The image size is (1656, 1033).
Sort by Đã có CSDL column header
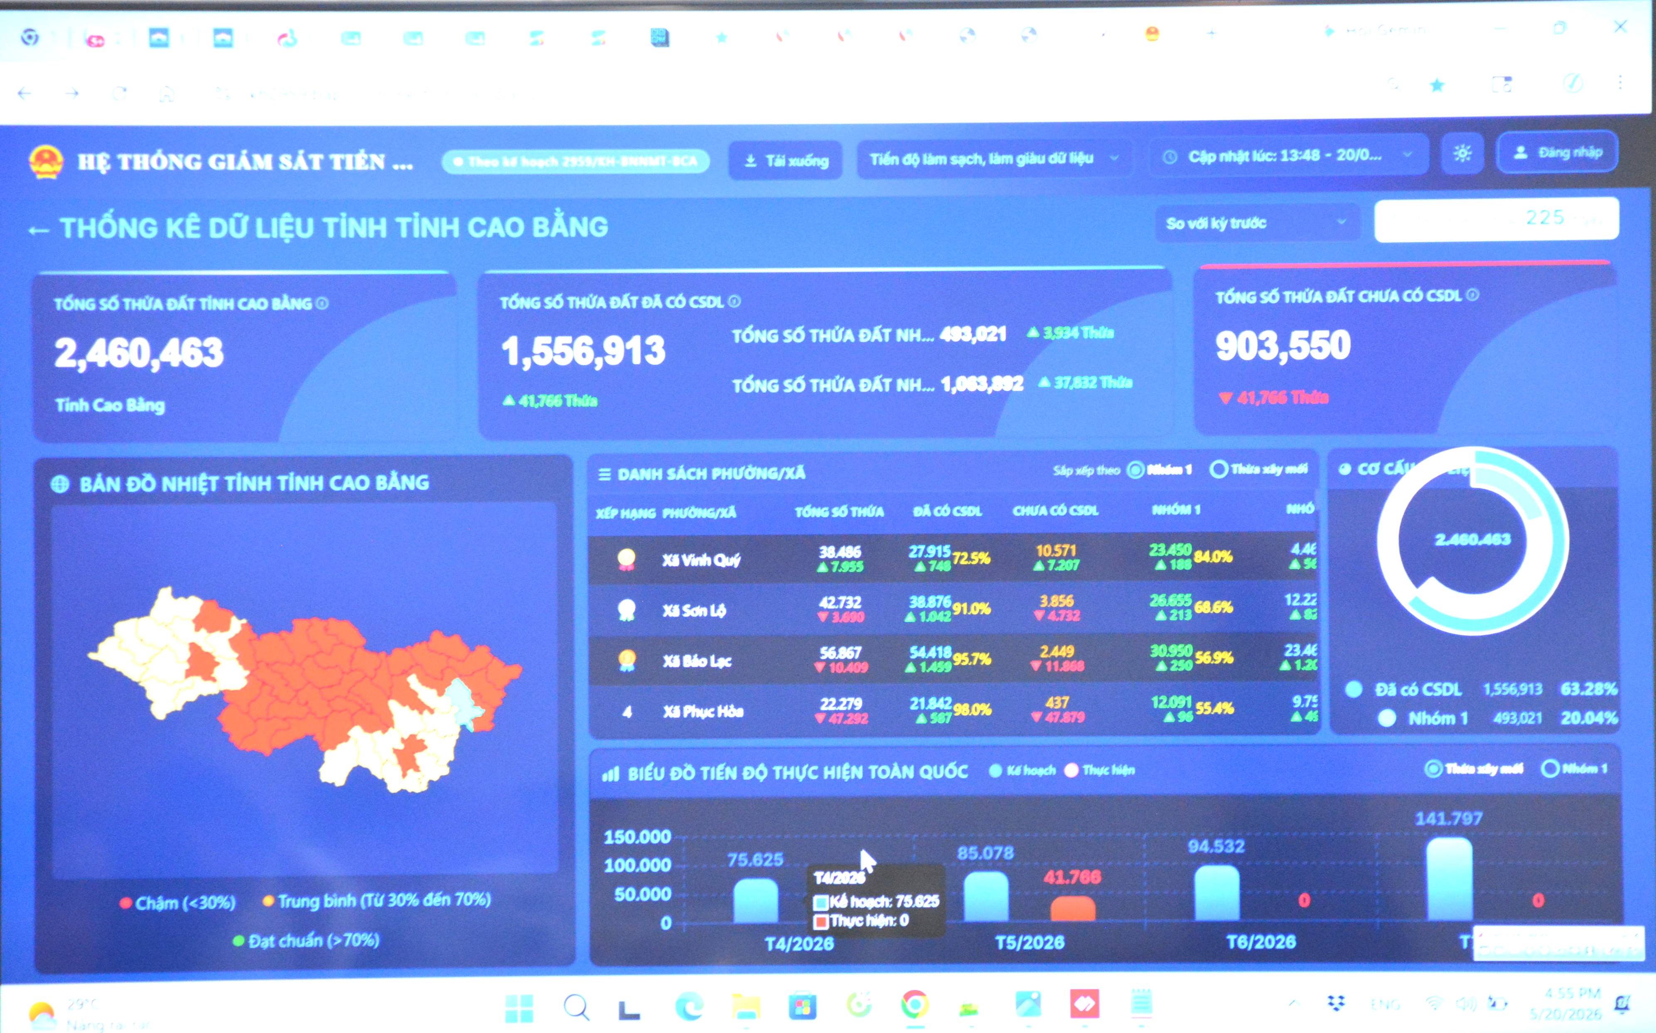click(x=947, y=511)
